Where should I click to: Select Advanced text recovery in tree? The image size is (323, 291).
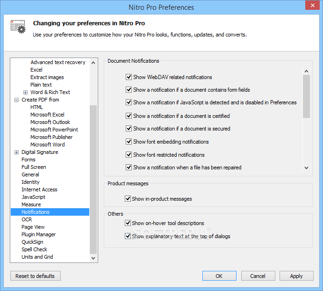(x=58, y=62)
